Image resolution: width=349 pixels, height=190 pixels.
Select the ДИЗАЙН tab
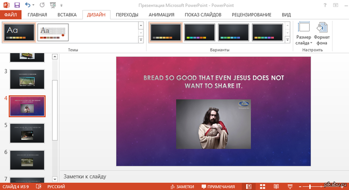point(96,14)
